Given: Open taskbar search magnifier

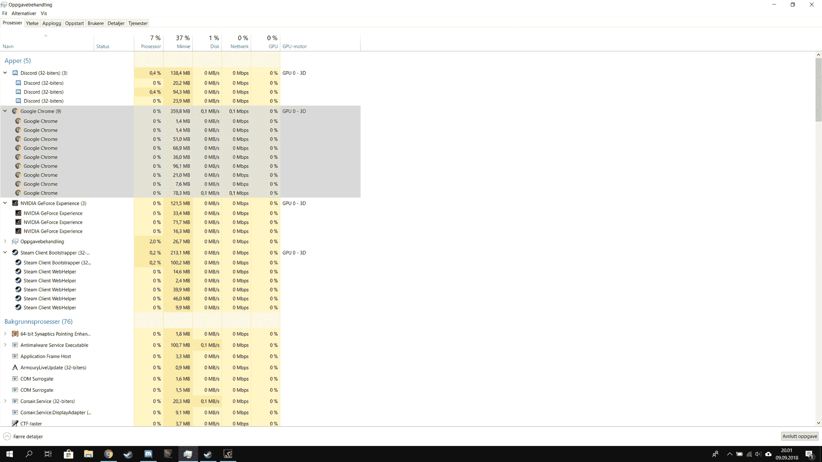Looking at the screenshot, I should pos(29,454).
